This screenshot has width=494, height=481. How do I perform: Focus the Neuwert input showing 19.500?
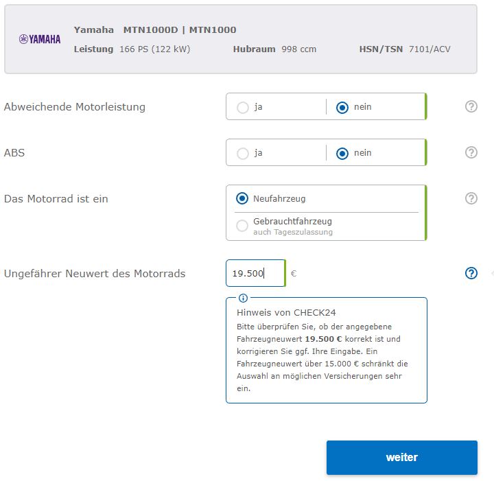[255, 273]
